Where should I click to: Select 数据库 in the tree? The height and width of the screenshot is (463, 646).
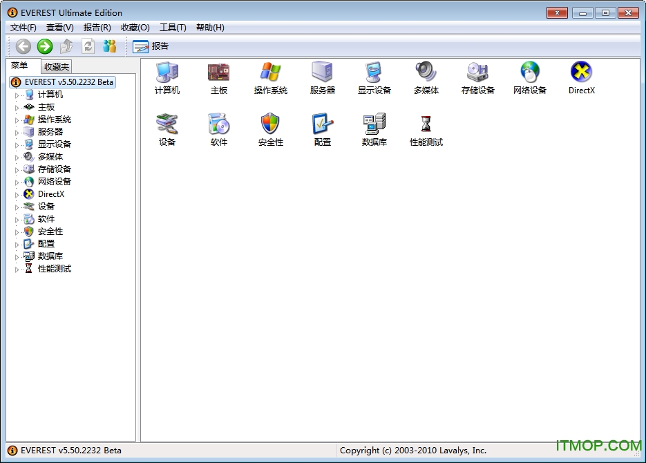pos(50,256)
